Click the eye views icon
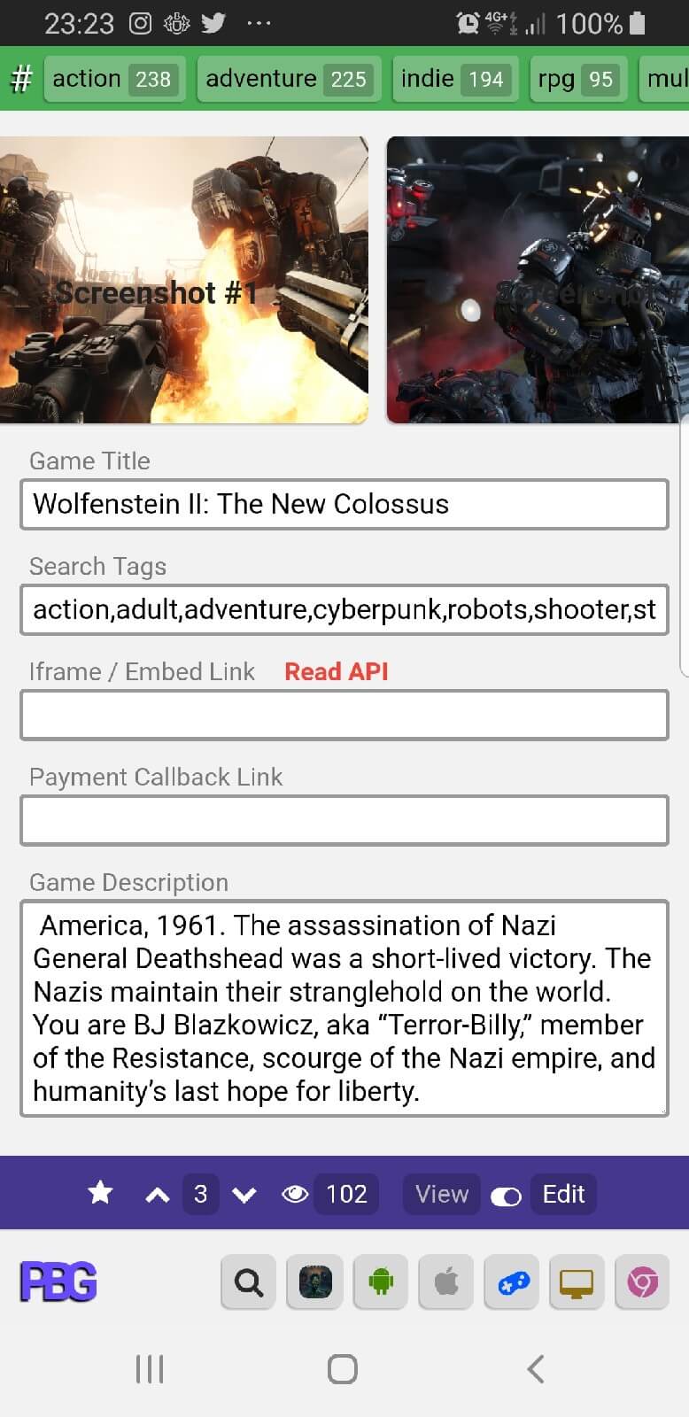 (295, 1195)
